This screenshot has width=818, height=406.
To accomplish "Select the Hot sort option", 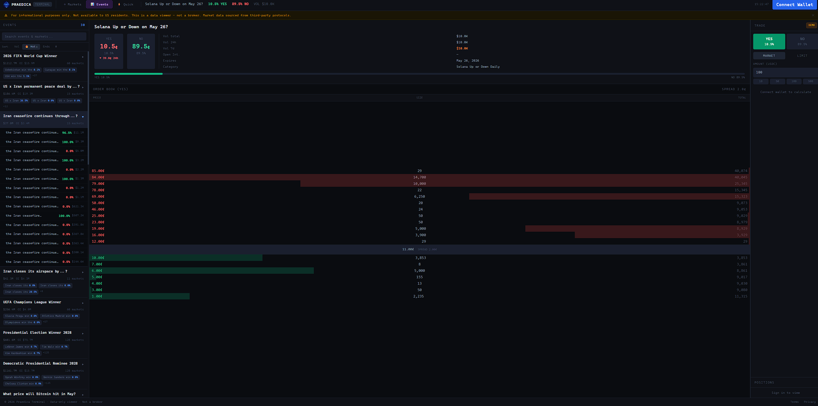I will pos(31,47).
